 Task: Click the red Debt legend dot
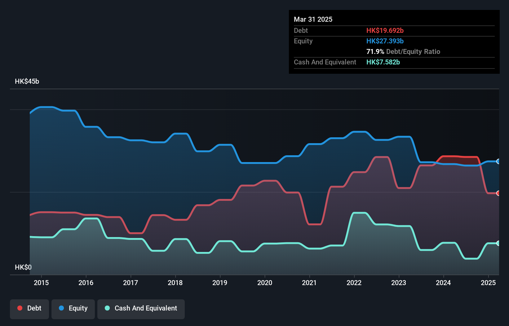[x=20, y=308]
